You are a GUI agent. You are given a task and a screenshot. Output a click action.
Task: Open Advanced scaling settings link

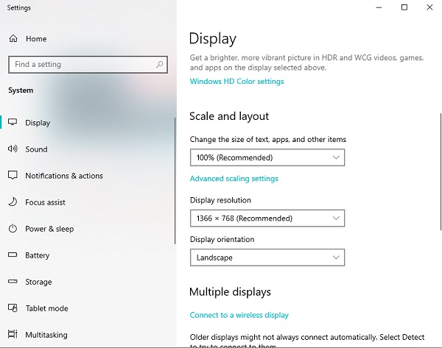point(234,179)
